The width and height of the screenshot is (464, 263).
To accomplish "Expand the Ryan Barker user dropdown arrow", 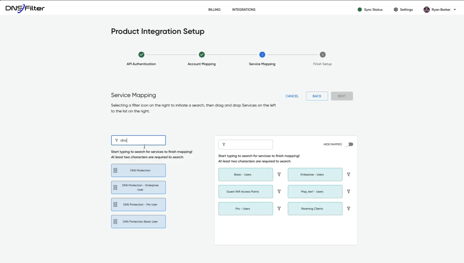I will [x=455, y=10].
